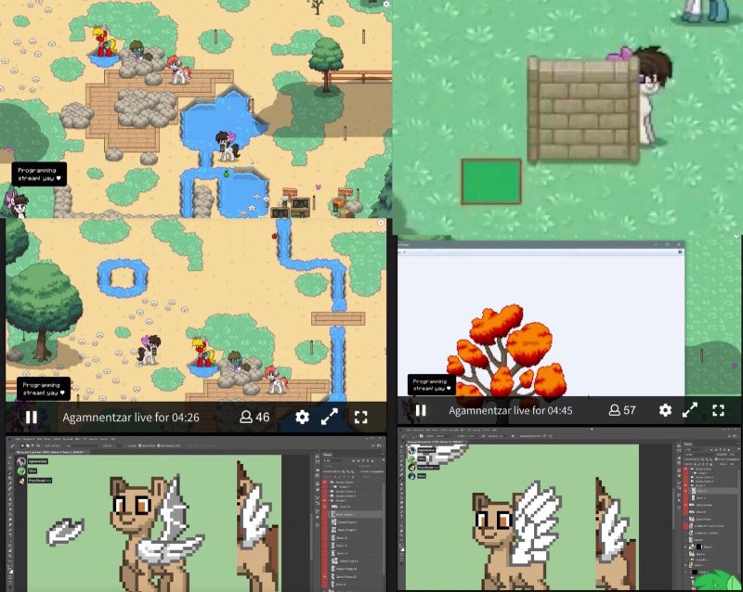743x592 pixels.
Task: Open settings gear on the 46-viewer stream
Action: 302,418
